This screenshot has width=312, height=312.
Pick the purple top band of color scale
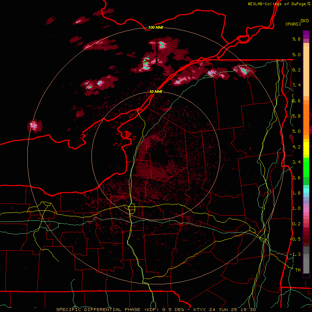click(306, 35)
